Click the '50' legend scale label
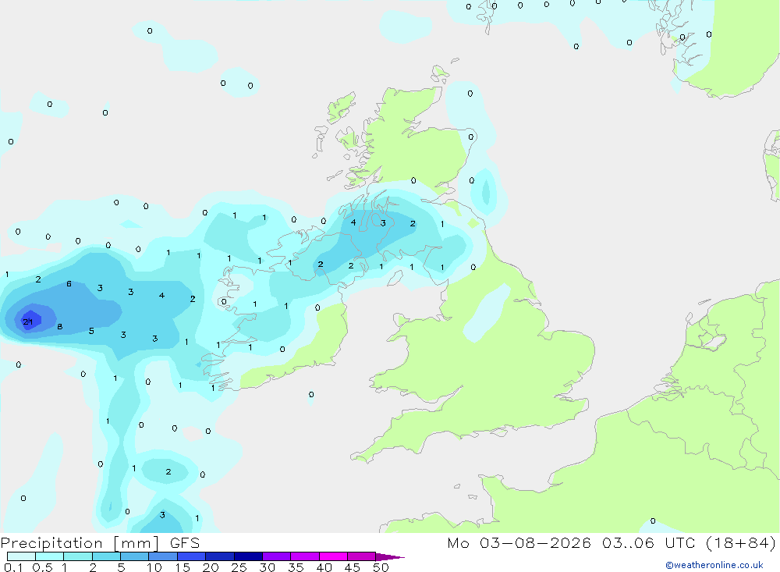This screenshot has width=780, height=572. coord(381,567)
